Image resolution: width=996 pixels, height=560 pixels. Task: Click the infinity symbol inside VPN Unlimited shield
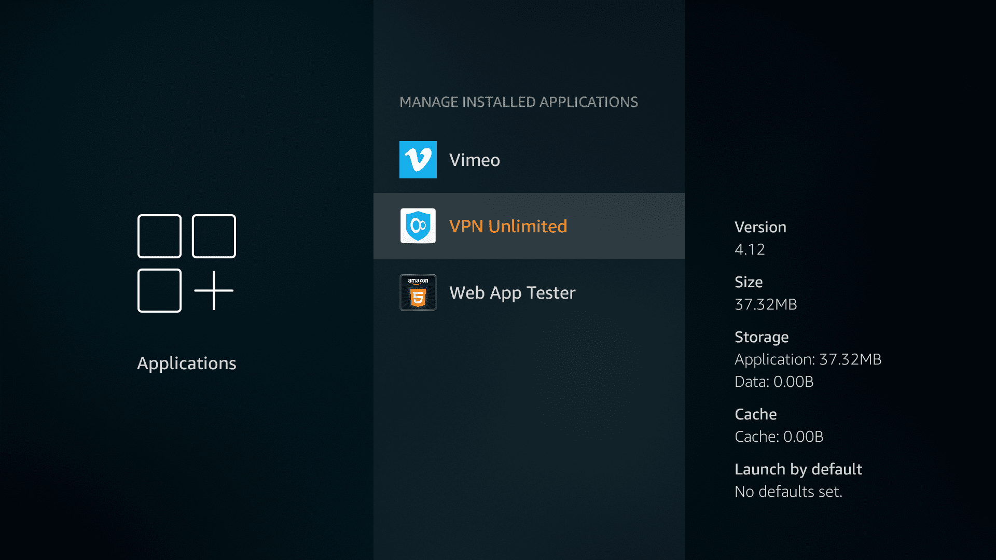tap(418, 225)
